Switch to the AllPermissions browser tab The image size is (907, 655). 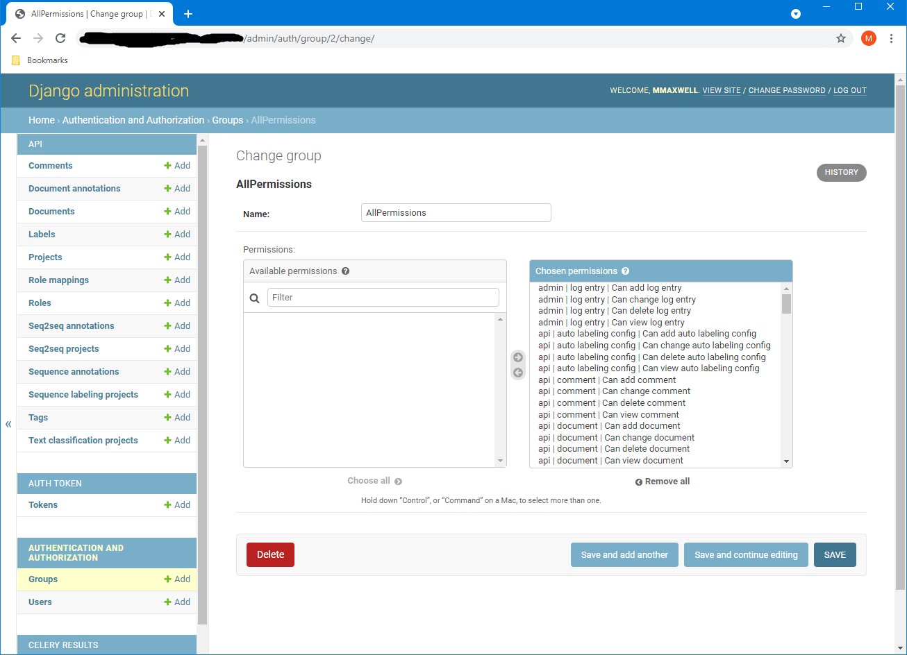[x=83, y=13]
